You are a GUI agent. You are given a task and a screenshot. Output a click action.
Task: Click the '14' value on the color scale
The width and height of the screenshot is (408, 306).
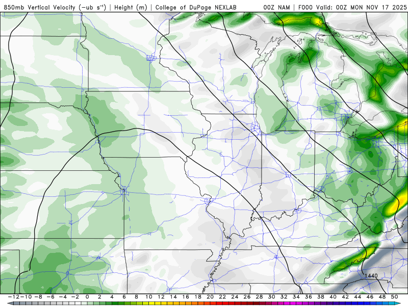pyautogui.click(x=173, y=297)
